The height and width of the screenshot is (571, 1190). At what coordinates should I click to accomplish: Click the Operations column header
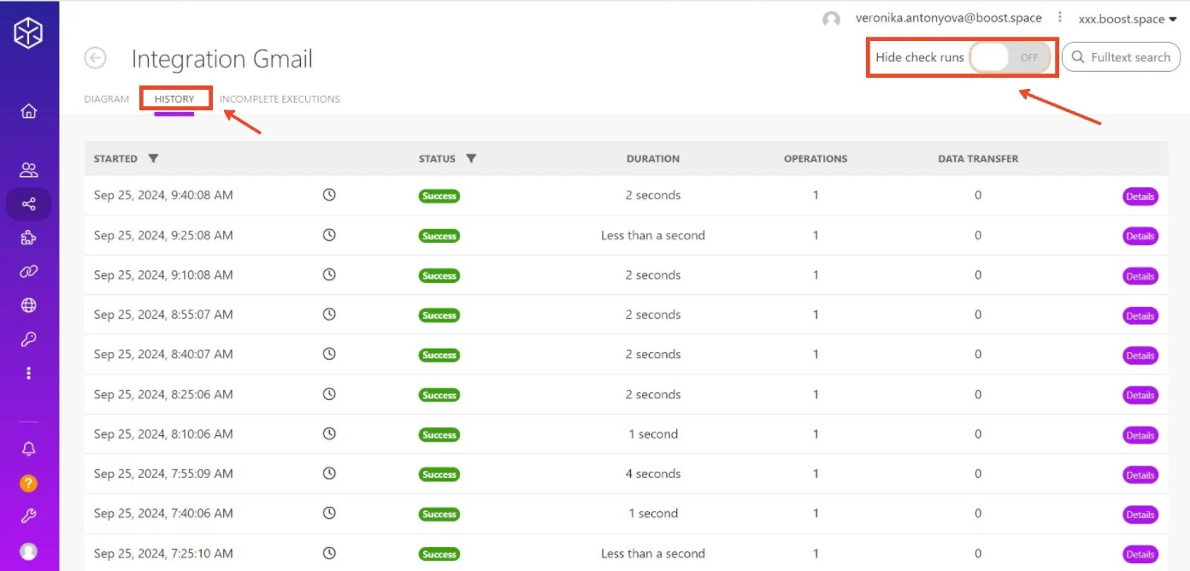816,158
